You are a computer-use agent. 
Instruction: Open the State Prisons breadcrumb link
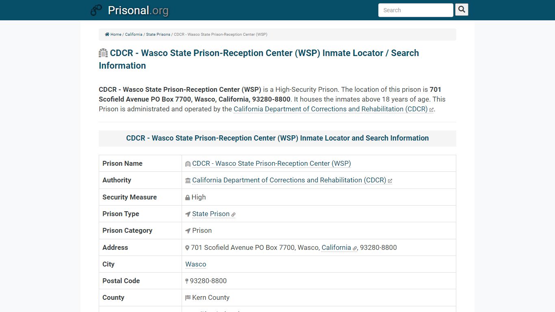[x=158, y=35]
